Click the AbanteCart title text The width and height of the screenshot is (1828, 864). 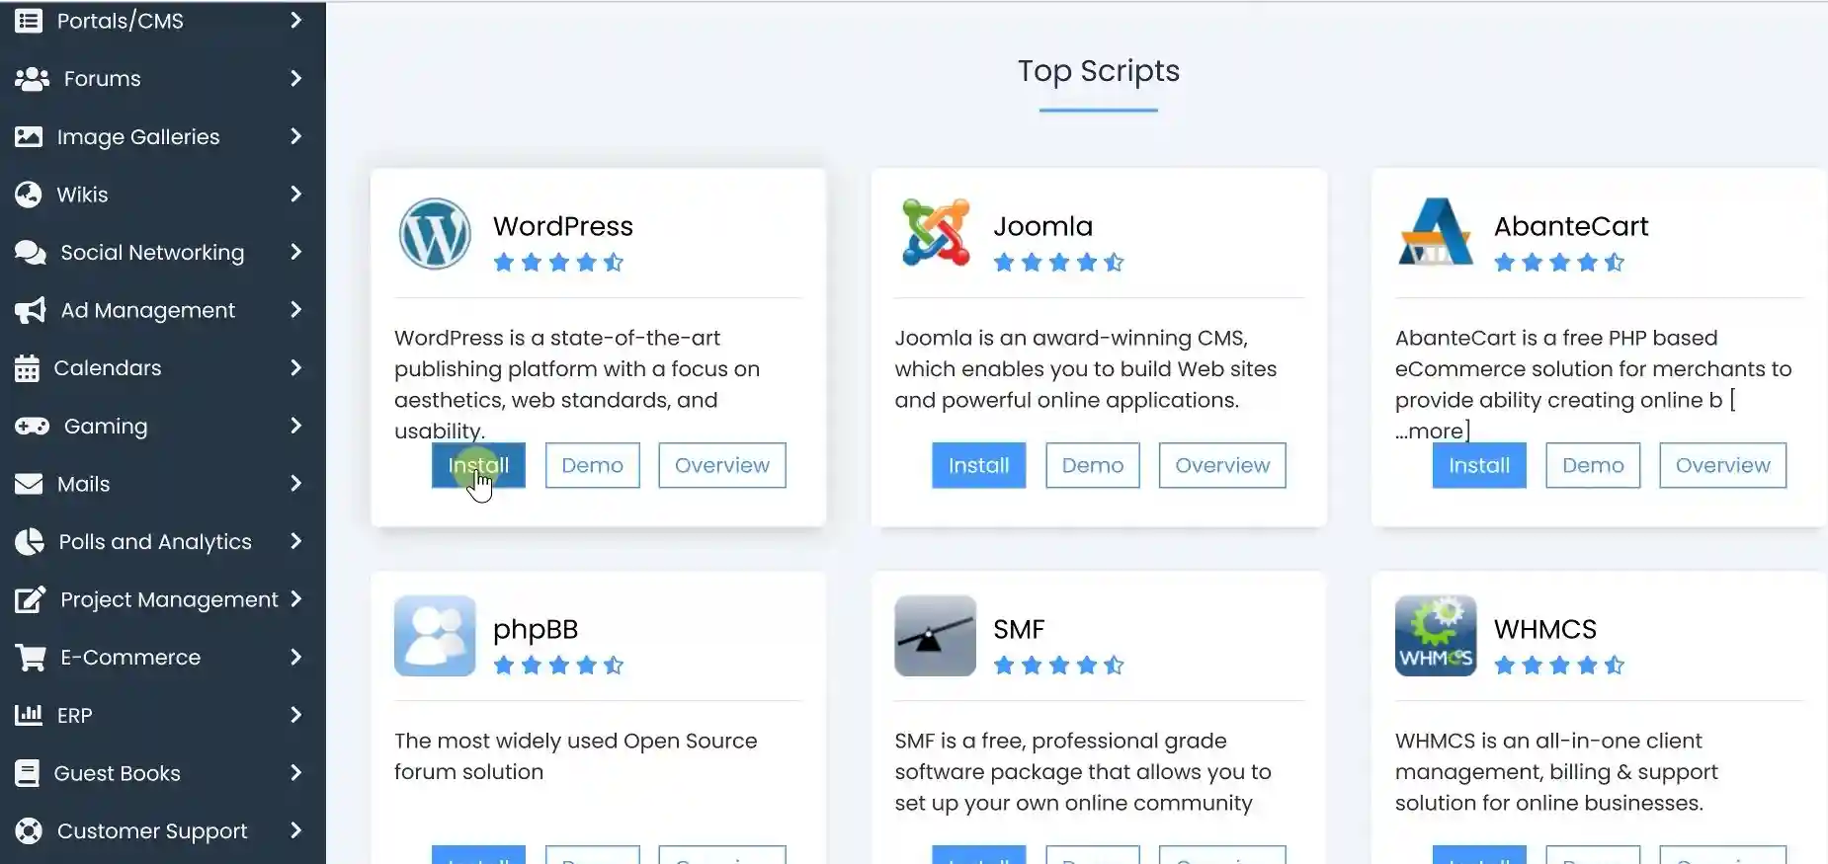point(1571,226)
